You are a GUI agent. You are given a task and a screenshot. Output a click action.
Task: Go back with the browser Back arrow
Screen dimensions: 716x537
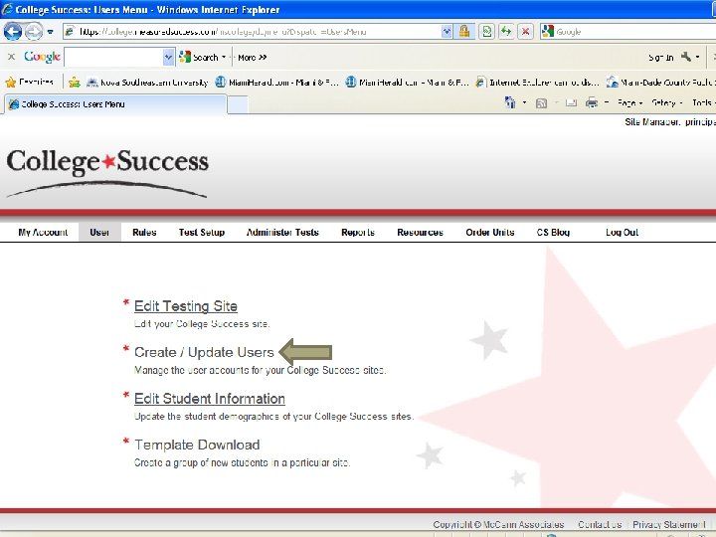click(x=12, y=32)
